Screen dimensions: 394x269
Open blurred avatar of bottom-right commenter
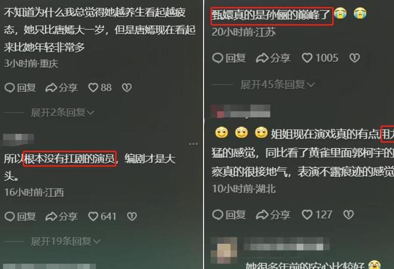[224, 250]
